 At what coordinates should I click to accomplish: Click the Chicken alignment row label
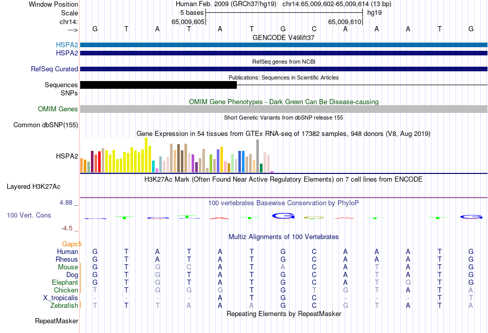tap(66, 290)
